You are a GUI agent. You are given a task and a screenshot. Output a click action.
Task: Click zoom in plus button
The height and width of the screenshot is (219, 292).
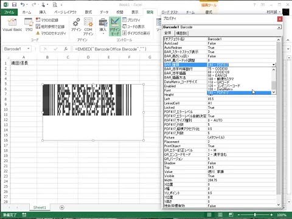click(x=271, y=215)
